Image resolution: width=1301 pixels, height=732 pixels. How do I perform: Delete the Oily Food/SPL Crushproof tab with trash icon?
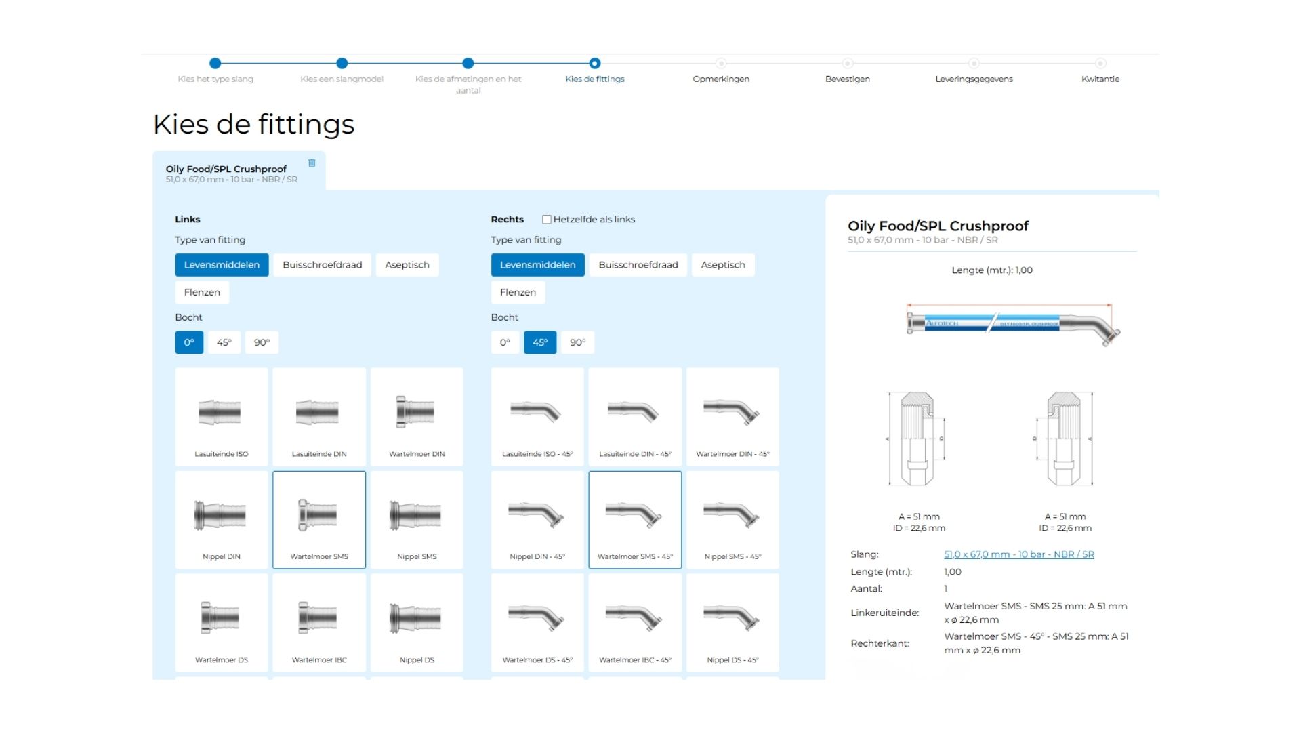click(312, 163)
